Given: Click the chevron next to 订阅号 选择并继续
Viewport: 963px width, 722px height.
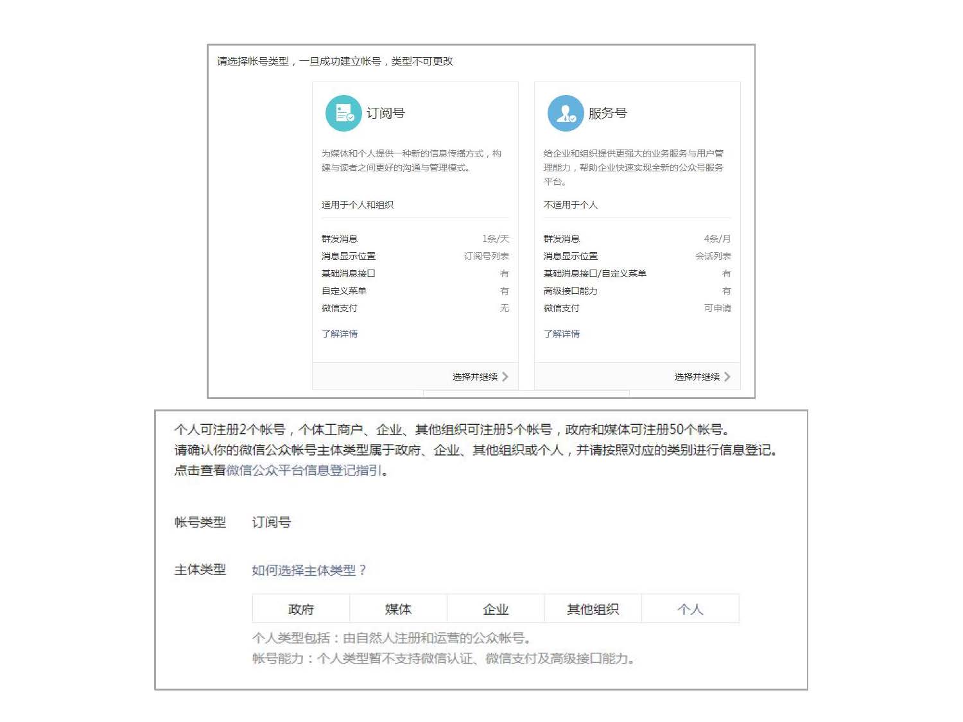Looking at the screenshot, I should pyautogui.click(x=505, y=377).
